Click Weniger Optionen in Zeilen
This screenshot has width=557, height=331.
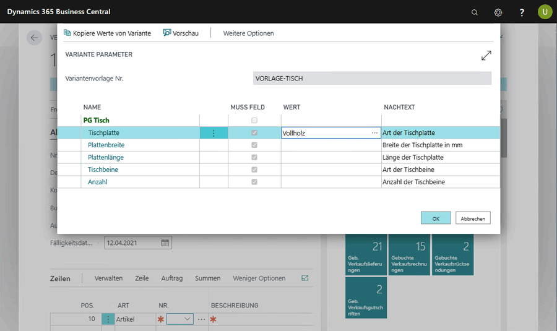tap(259, 278)
